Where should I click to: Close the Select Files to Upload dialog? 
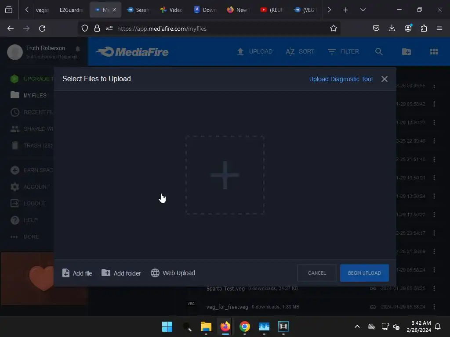[384, 79]
